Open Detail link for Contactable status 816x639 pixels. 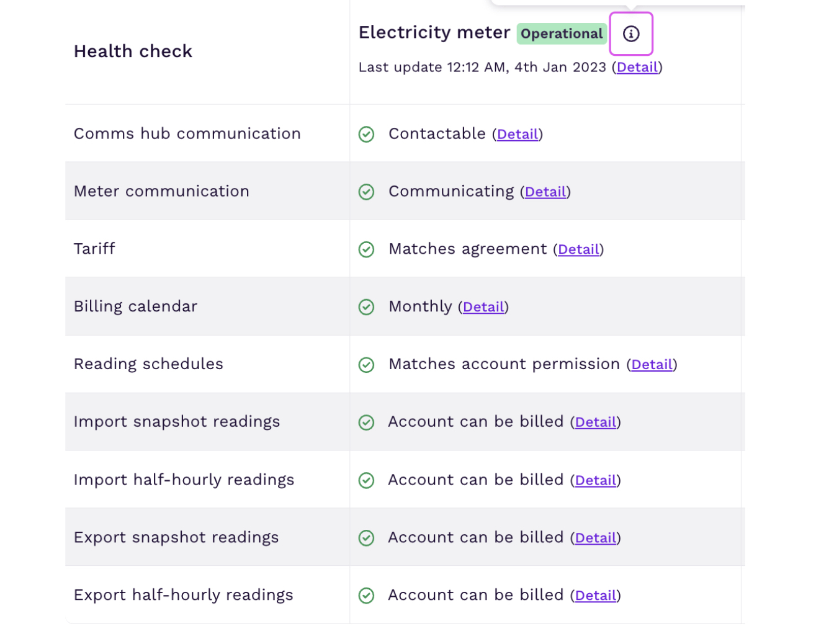click(x=517, y=134)
